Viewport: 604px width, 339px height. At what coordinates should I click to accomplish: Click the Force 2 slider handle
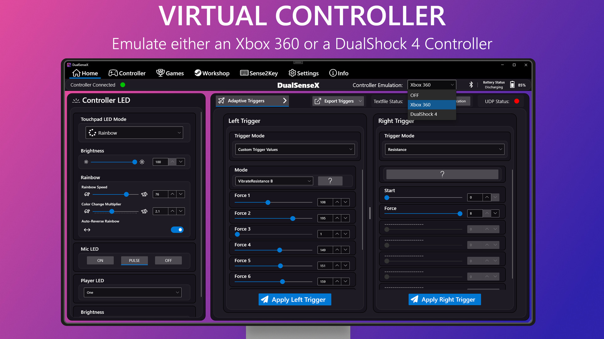293,218
